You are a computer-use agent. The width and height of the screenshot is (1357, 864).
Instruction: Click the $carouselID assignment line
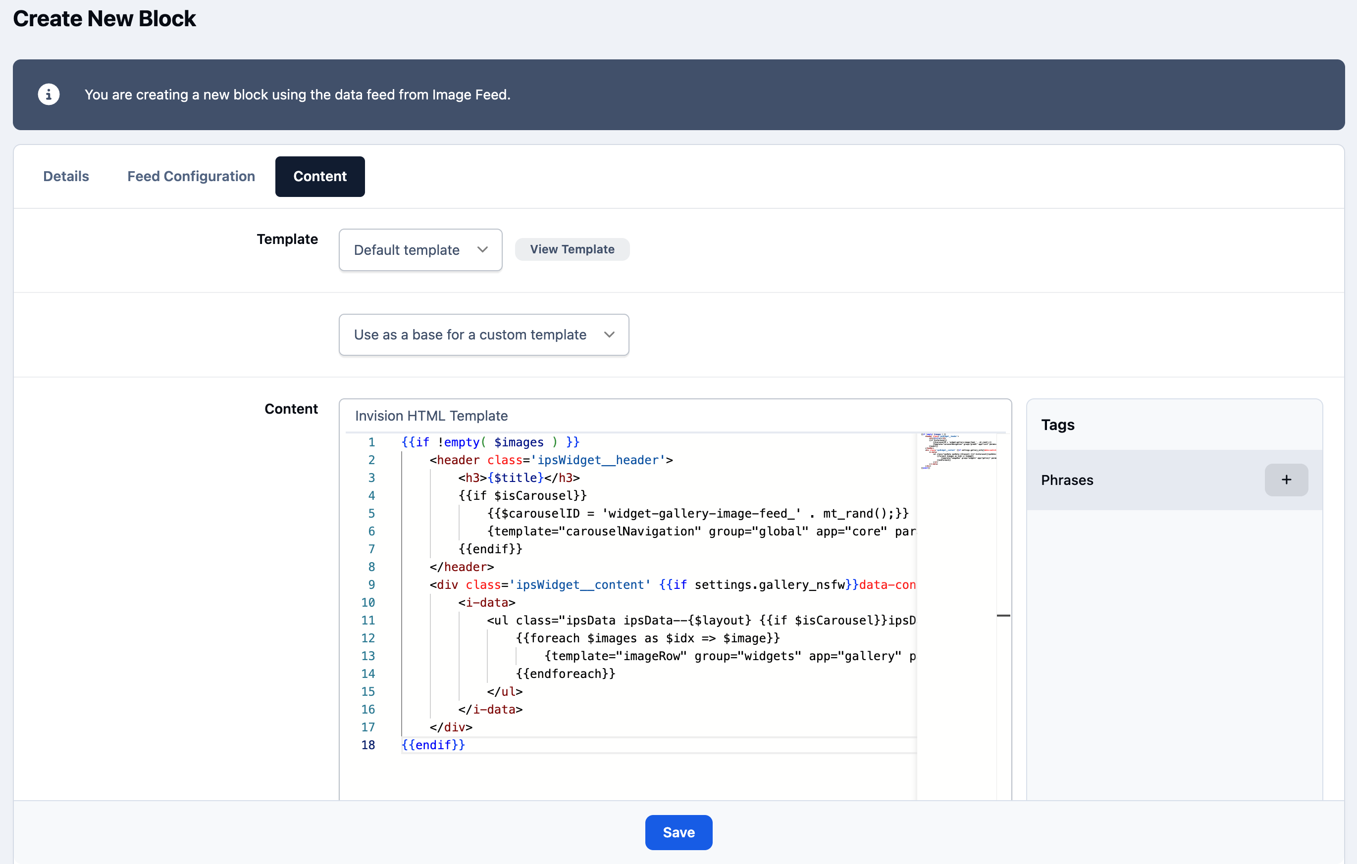point(698,513)
